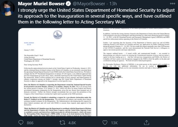Click the Muriel Bowser Mayor letterhead
This screenshot has height=127, width=178.
pos(29,44)
